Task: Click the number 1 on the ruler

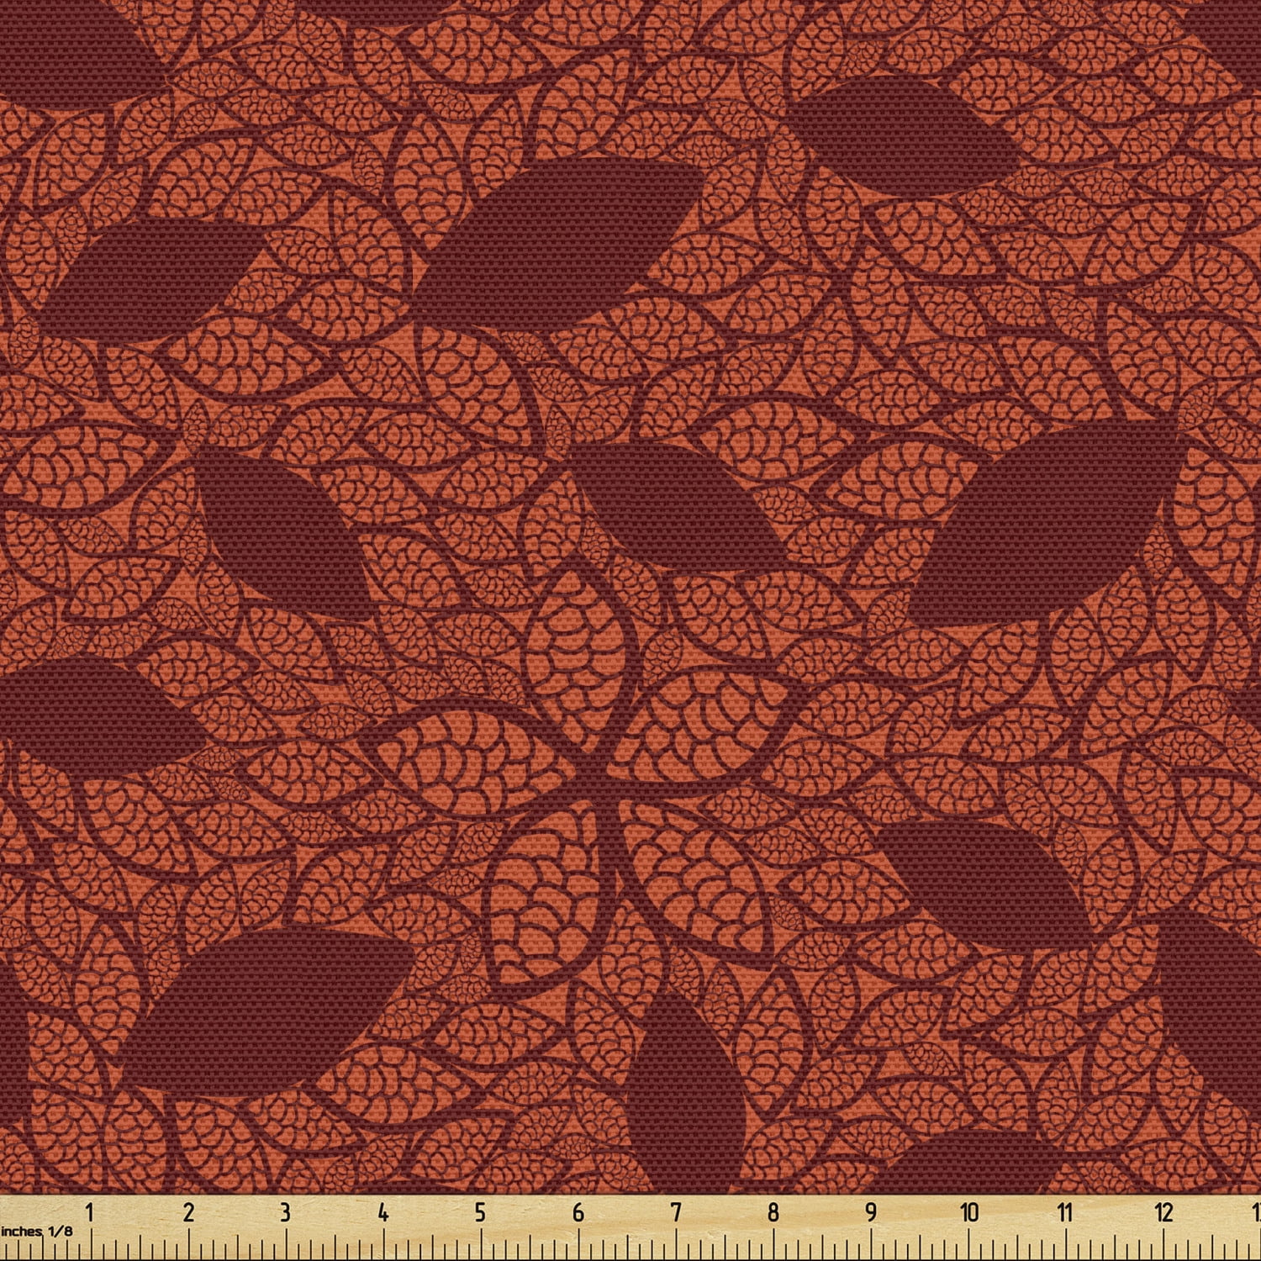Action: 90,1211
